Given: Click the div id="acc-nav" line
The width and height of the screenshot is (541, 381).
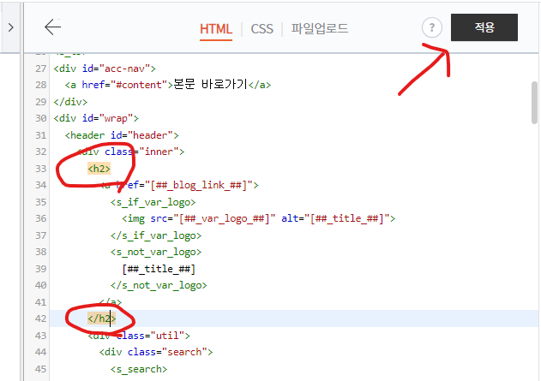Looking at the screenshot, I should (104, 68).
